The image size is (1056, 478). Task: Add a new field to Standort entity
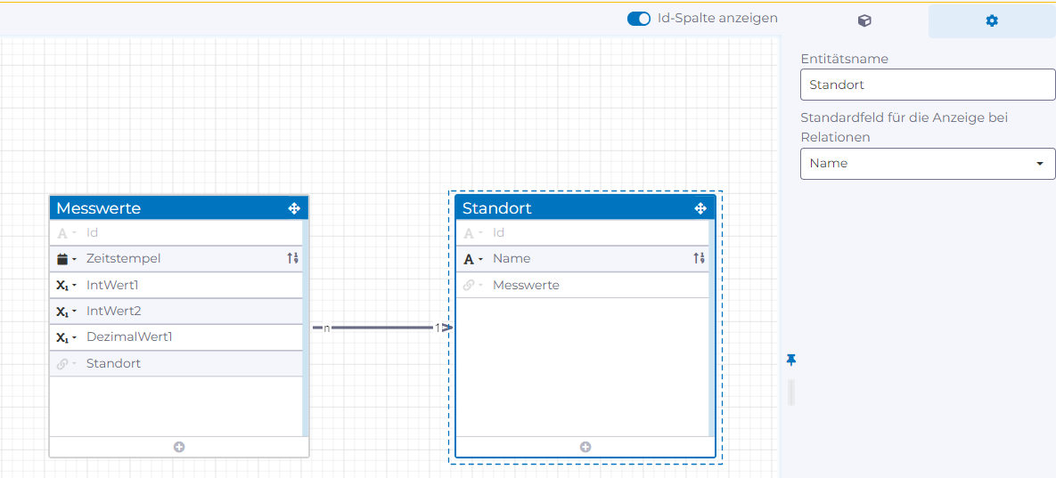pos(585,447)
